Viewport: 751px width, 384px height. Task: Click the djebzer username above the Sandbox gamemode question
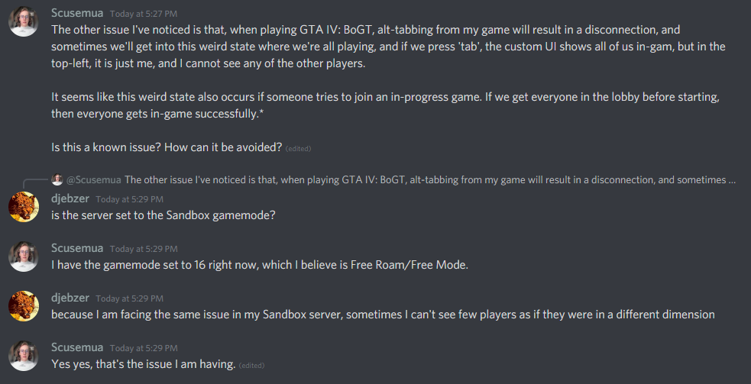pyautogui.click(x=70, y=198)
